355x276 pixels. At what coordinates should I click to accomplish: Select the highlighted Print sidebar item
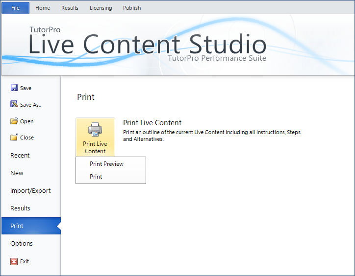coord(31,226)
